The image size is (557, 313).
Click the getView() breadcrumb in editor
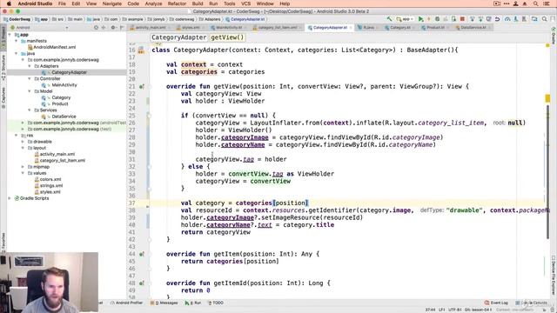tap(227, 37)
